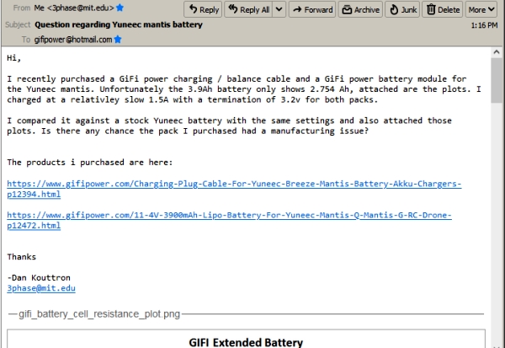Screen dimensions: 505x348
Task: Click recipient gifipower@hotmail.com
Action: tap(73, 40)
